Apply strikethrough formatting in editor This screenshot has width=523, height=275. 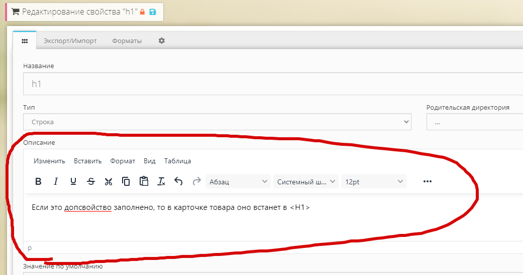coord(91,181)
